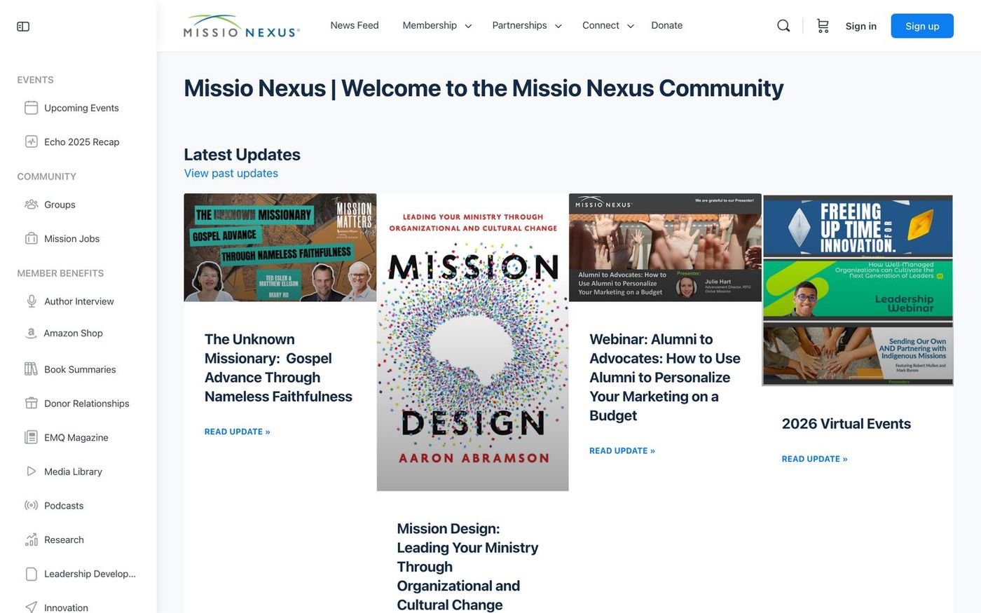Click the Groups people icon
This screenshot has height=613, width=981.
point(31,205)
